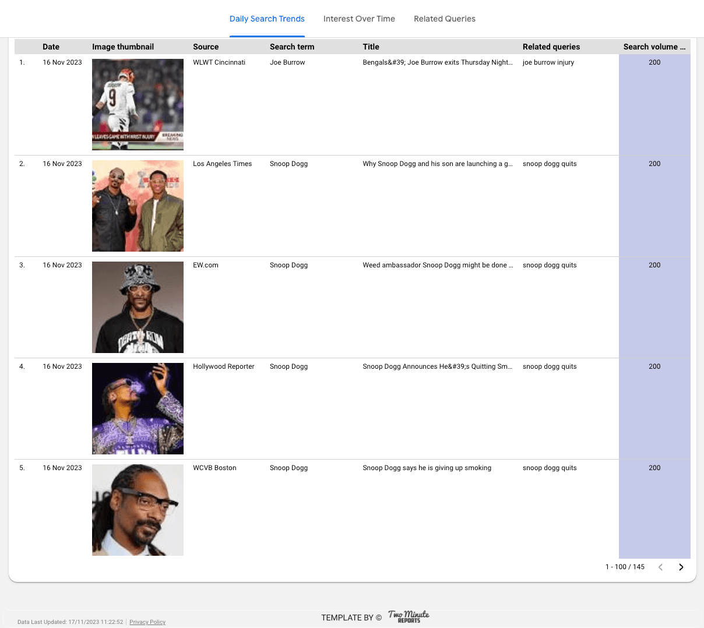Click the Joe Burrow football thumbnail
704x628 pixels.
tap(138, 104)
